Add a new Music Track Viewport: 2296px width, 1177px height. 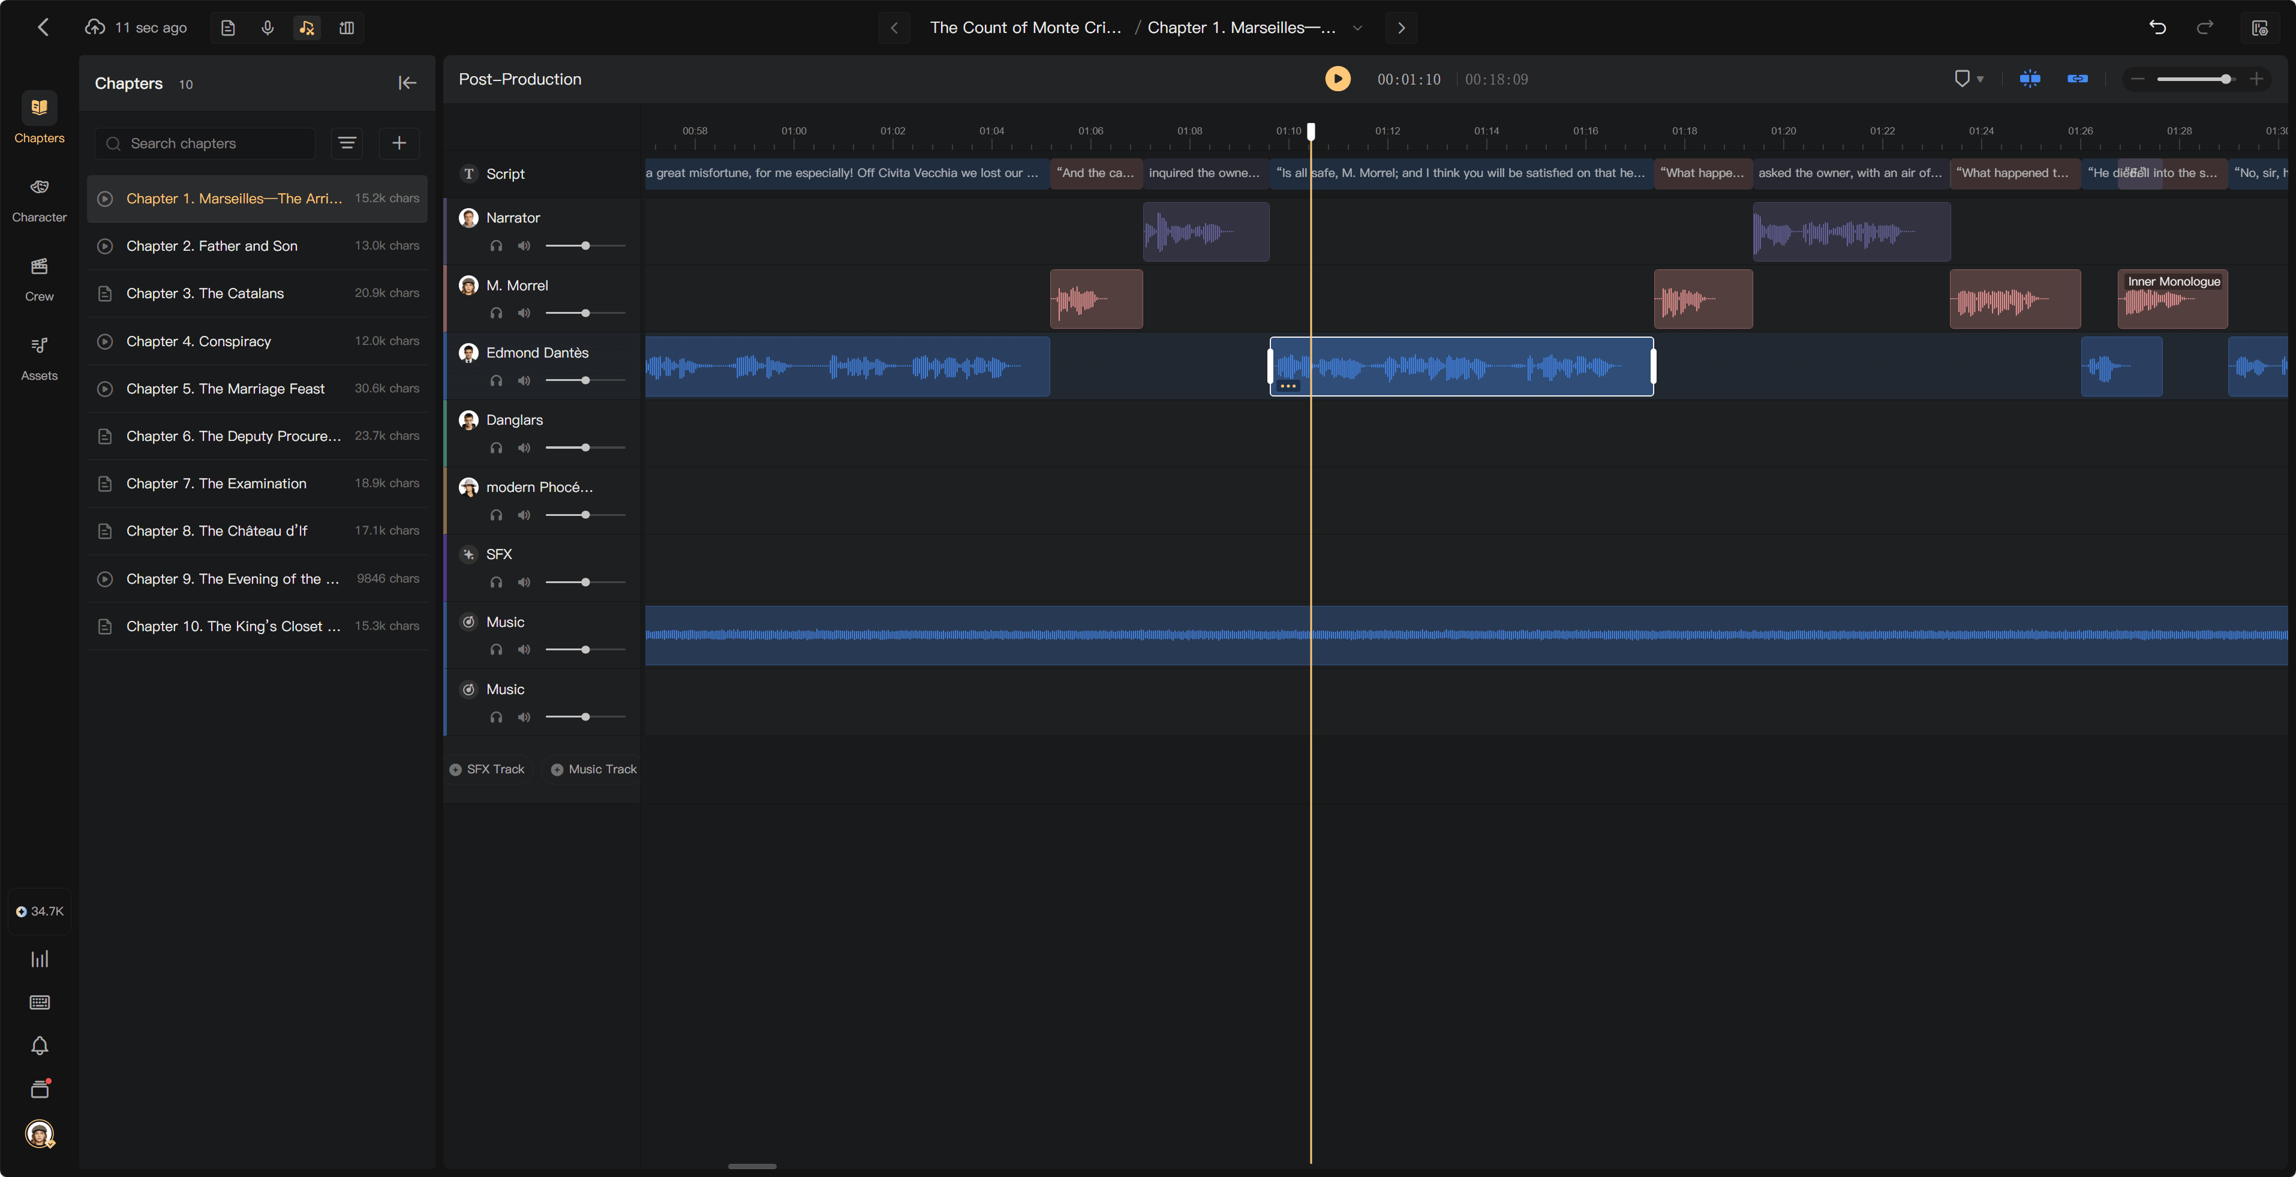click(x=594, y=768)
